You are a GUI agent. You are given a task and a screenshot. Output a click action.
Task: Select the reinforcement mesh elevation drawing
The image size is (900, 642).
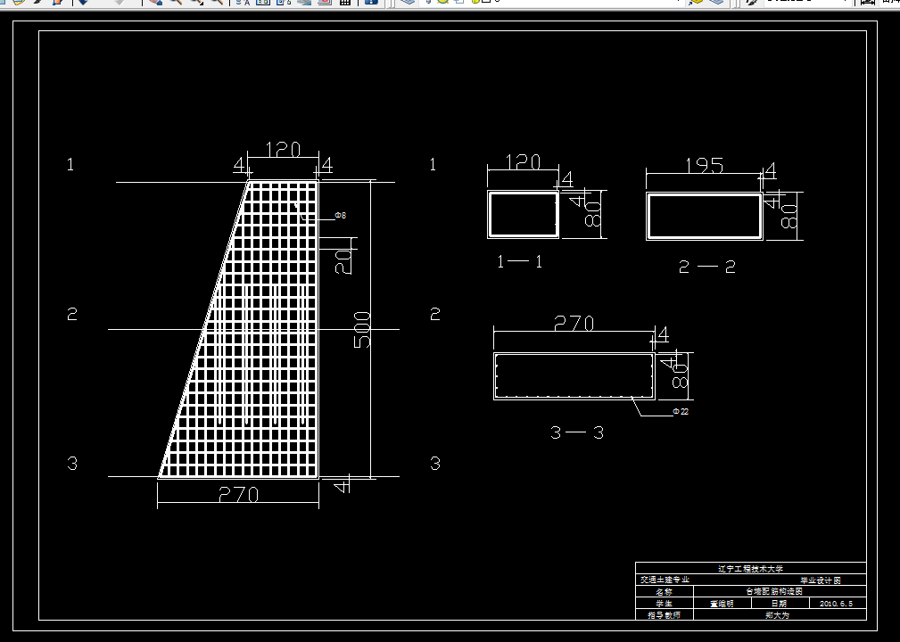238,329
